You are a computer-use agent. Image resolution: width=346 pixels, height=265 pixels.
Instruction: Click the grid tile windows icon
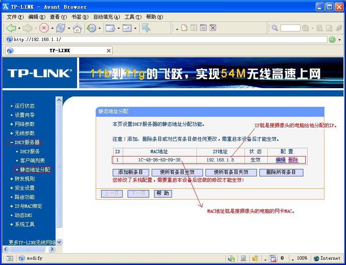pyautogui.click(x=203, y=28)
